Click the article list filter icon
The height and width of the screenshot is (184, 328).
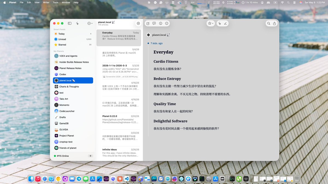coord(138,23)
